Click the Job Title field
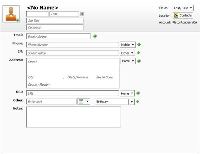200x154 pixels. (55, 21)
